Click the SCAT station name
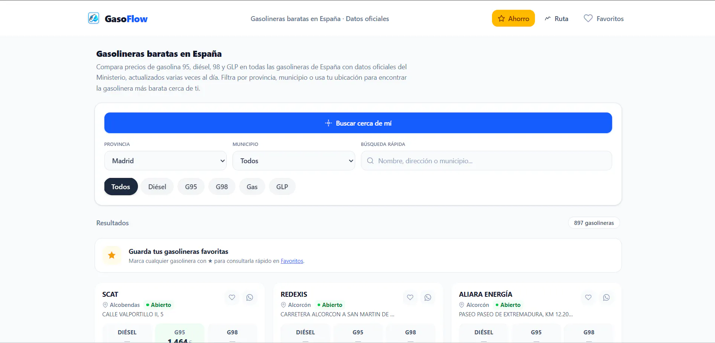Viewport: 715px width, 343px height. pos(110,294)
